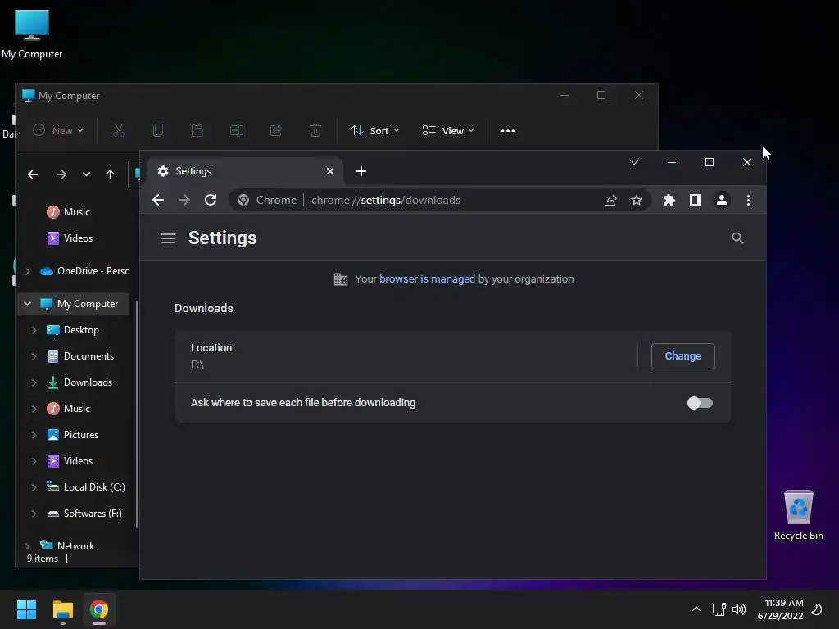Expand Pictures tree node
This screenshot has width=839, height=629.
click(x=34, y=435)
